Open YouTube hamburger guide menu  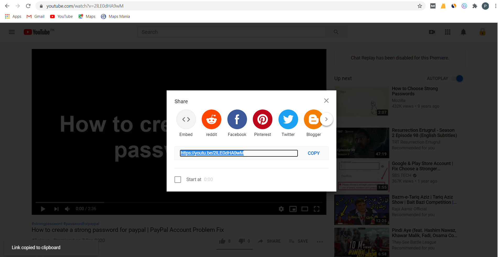(x=12, y=32)
